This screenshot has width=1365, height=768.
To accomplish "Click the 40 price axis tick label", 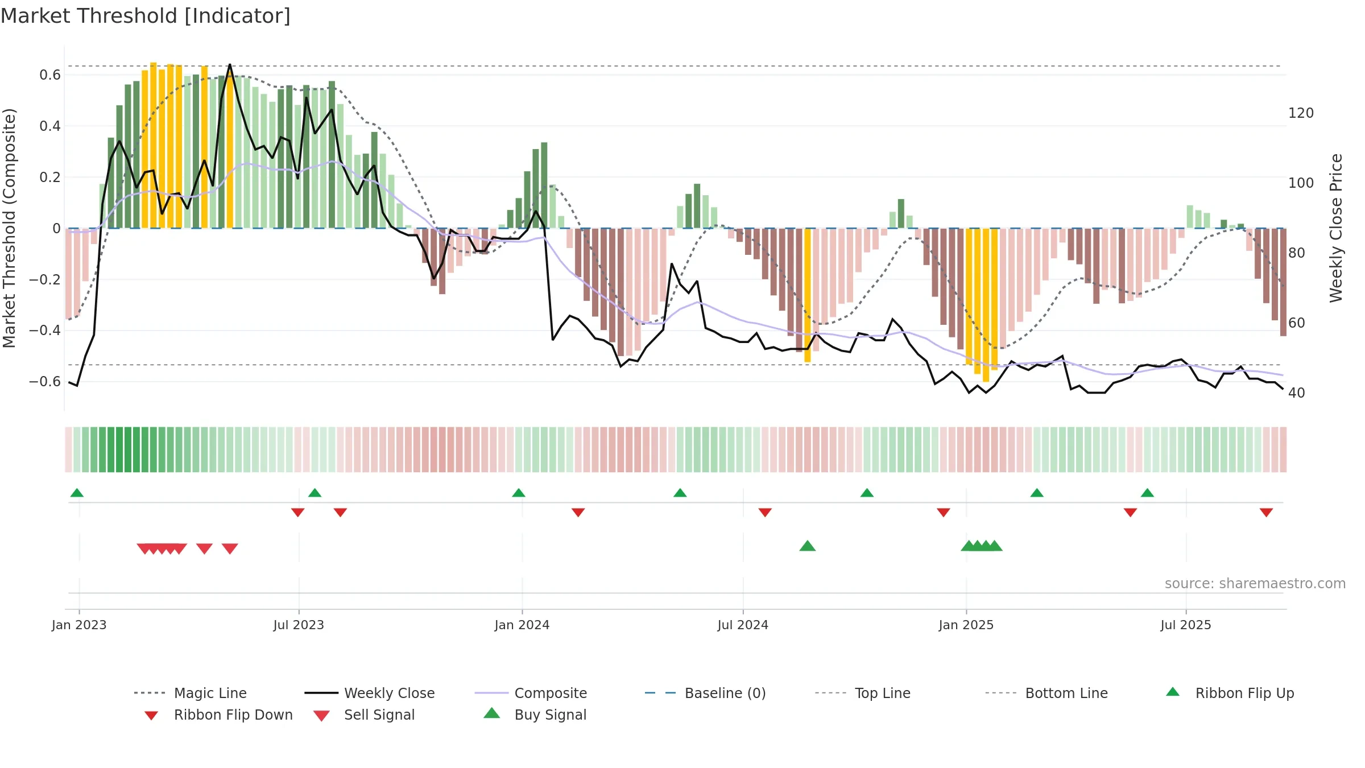I will pos(1297,393).
